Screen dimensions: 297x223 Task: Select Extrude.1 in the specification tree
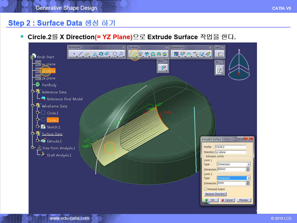click(54, 141)
